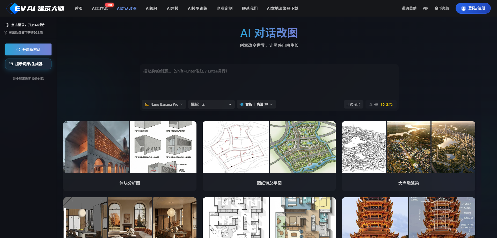Click the refresh icon in 开启新对话
Image resolution: width=497 pixels, height=238 pixels.
coord(18,49)
